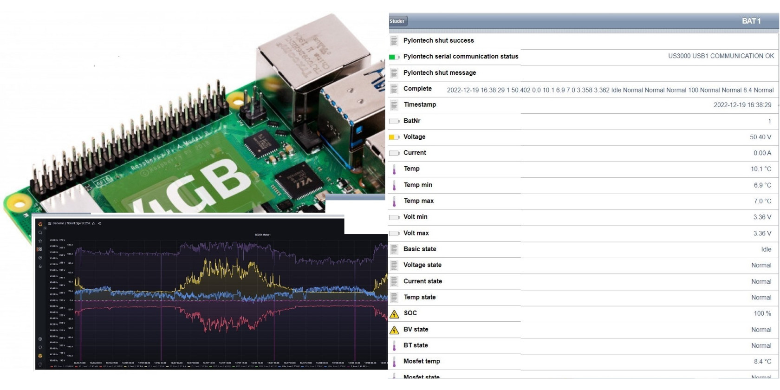
Task: Open the Configuration gear in Grafana sidebar
Action: [40, 339]
